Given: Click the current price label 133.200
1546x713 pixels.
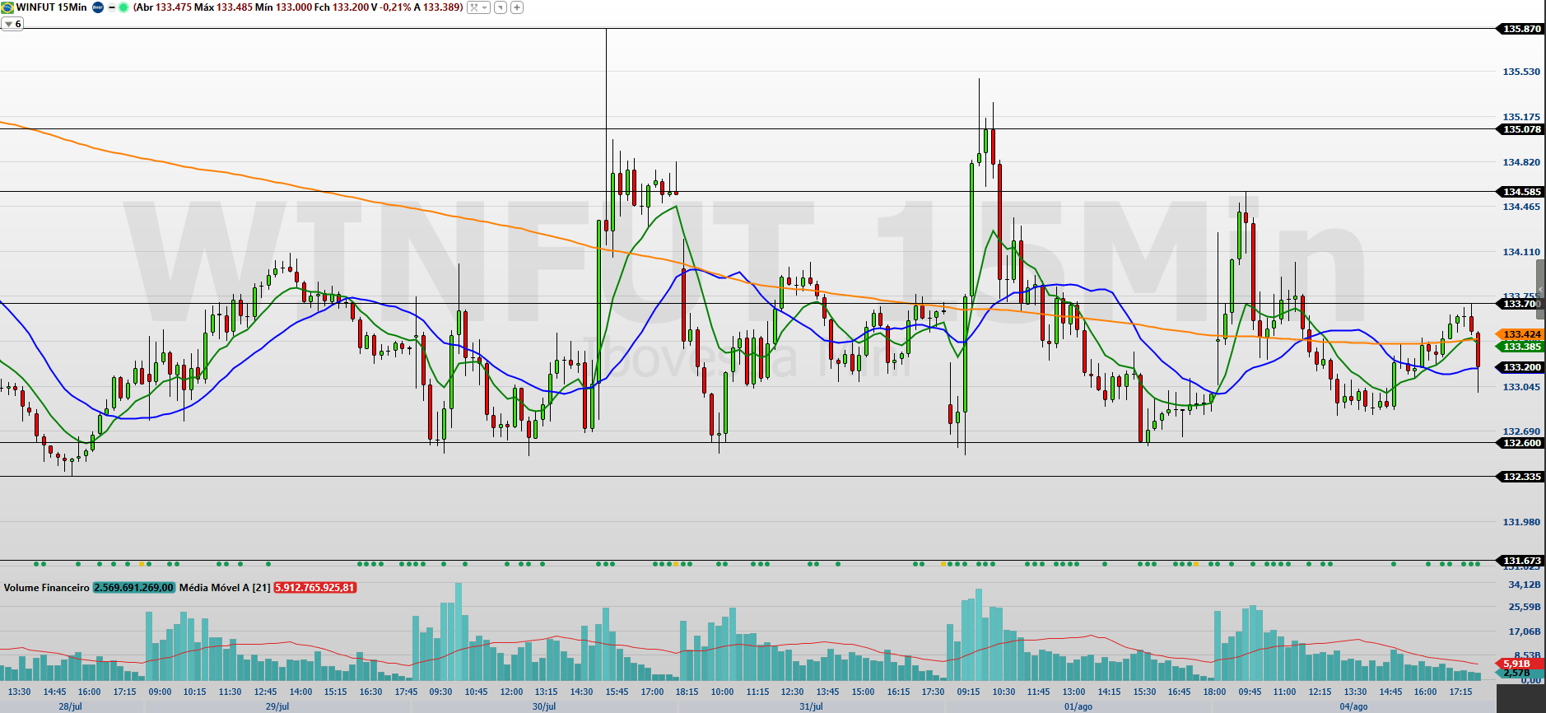Looking at the screenshot, I should [x=1520, y=367].
